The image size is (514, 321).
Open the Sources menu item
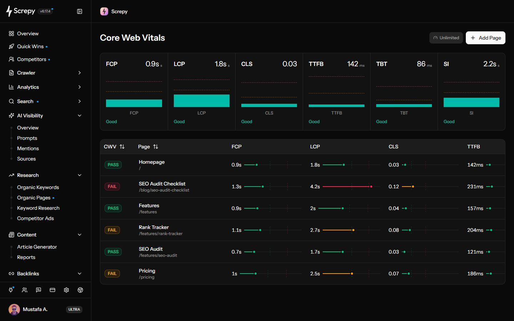26,159
